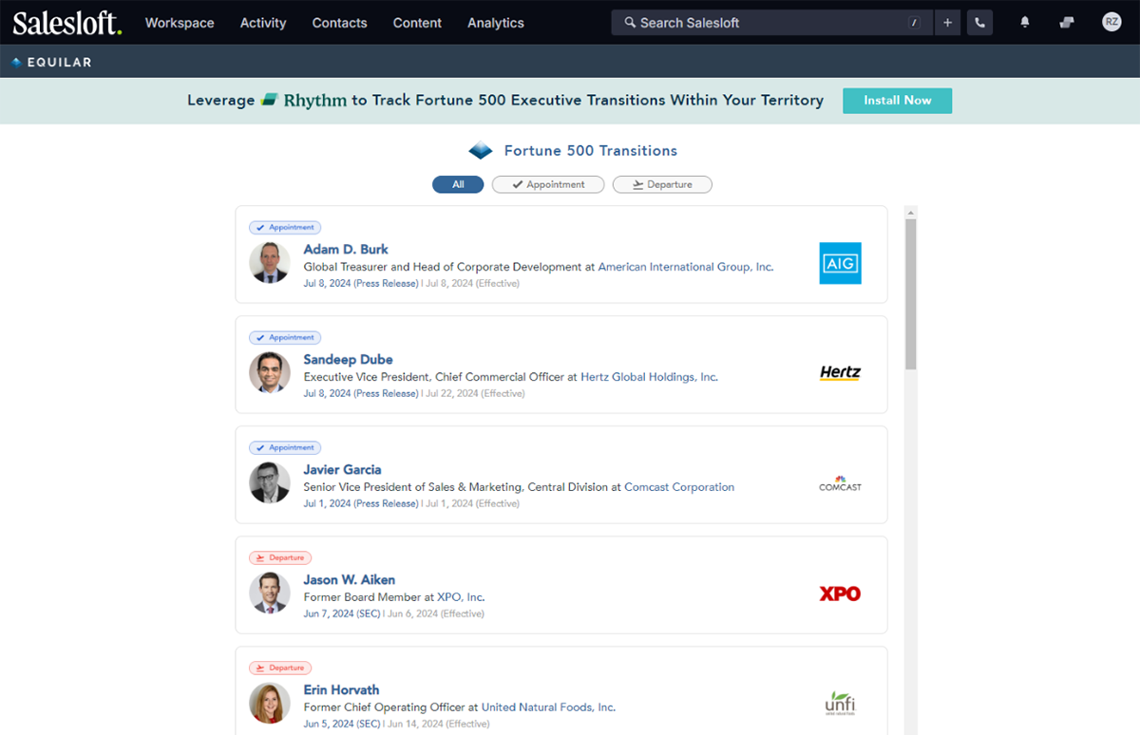Click the Salesloft home logo
The image size is (1140, 735).
[67, 23]
